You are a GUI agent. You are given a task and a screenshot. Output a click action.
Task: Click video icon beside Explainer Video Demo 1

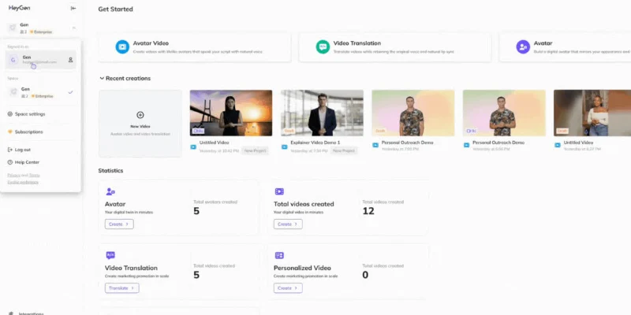(x=285, y=147)
